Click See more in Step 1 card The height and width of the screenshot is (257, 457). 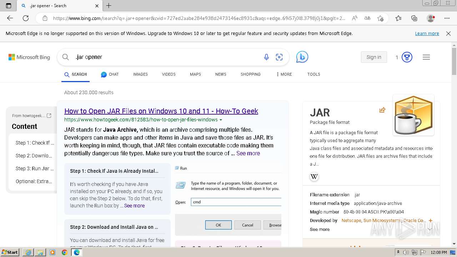[134, 206]
